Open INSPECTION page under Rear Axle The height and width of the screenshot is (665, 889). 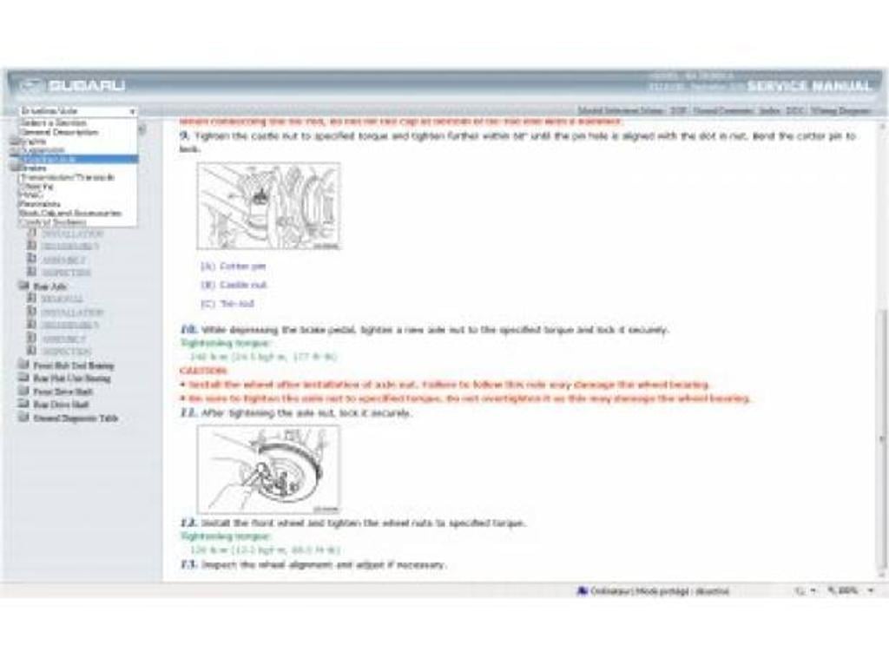click(x=66, y=352)
